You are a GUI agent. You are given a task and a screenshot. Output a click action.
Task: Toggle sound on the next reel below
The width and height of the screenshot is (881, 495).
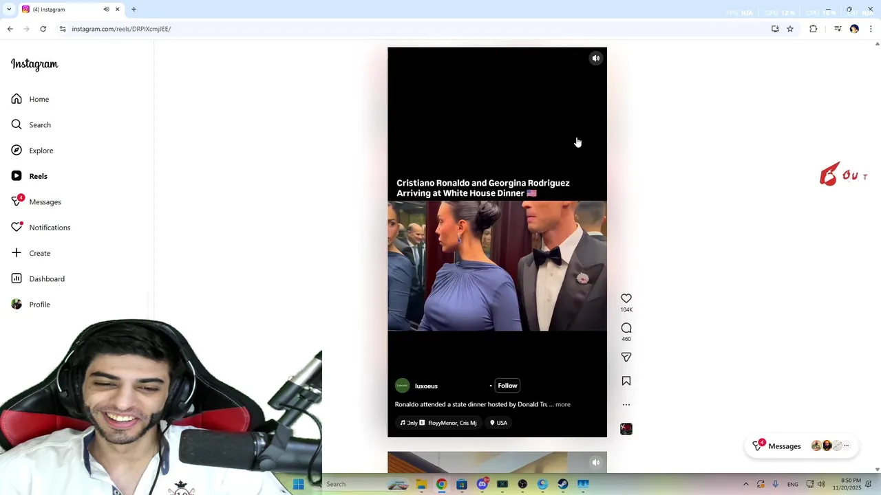(x=596, y=462)
